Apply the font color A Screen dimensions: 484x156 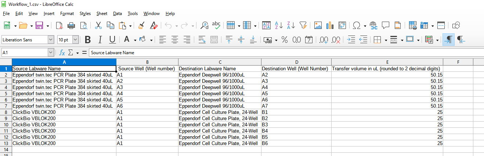pyautogui.click(x=127, y=40)
